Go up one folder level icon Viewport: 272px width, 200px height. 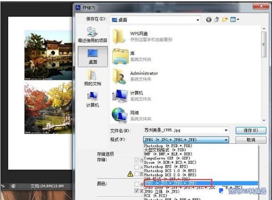pos(216,20)
